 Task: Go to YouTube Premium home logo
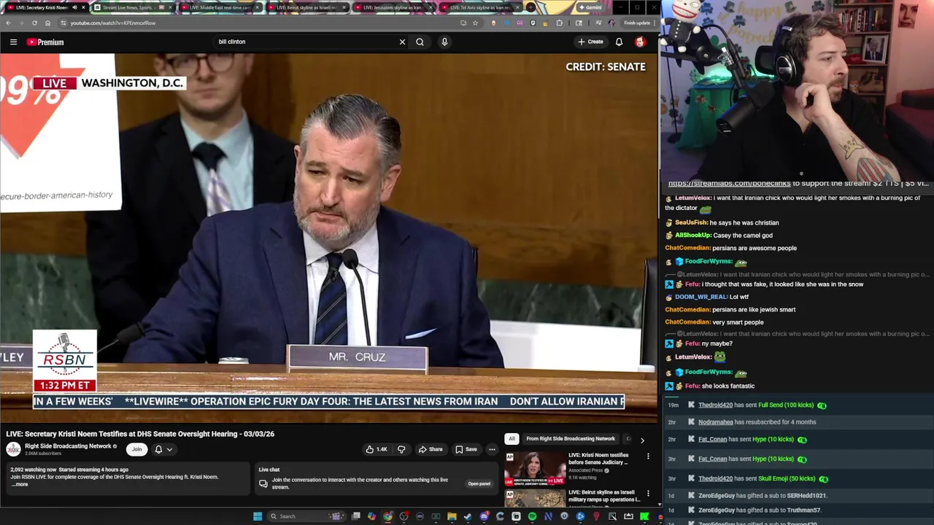pyautogui.click(x=45, y=42)
